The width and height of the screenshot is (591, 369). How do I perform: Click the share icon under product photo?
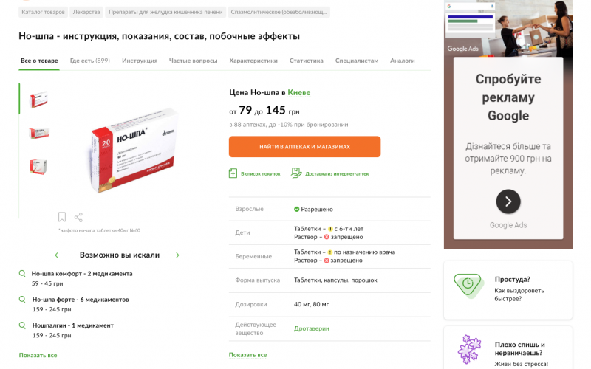pyautogui.click(x=79, y=217)
